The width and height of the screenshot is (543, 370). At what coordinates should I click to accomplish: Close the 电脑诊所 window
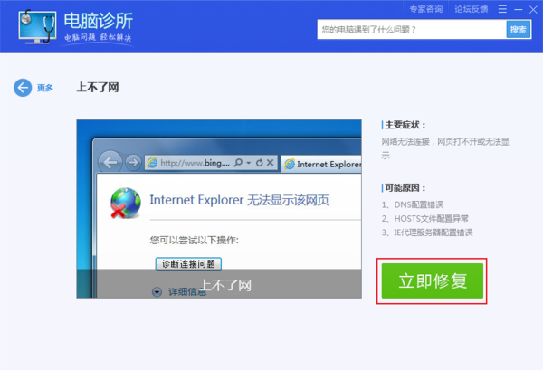point(533,10)
